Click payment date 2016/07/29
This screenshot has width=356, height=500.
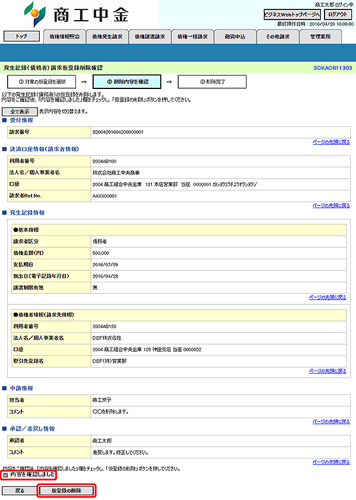click(105, 265)
